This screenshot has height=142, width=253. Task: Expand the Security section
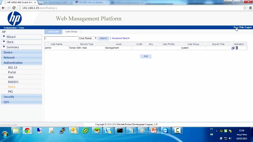(21, 97)
